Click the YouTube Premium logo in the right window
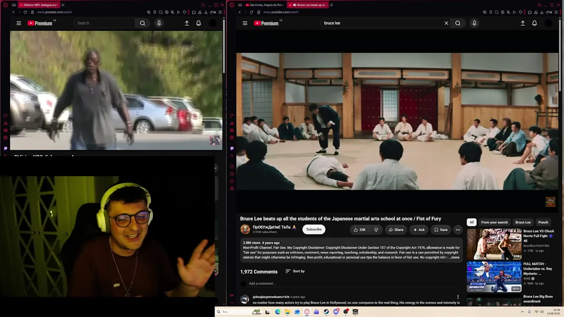 (267, 23)
